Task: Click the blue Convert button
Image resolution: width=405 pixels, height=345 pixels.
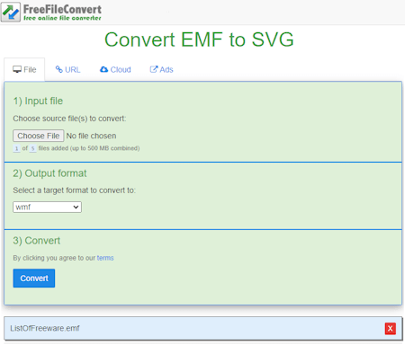Action: pos(34,279)
